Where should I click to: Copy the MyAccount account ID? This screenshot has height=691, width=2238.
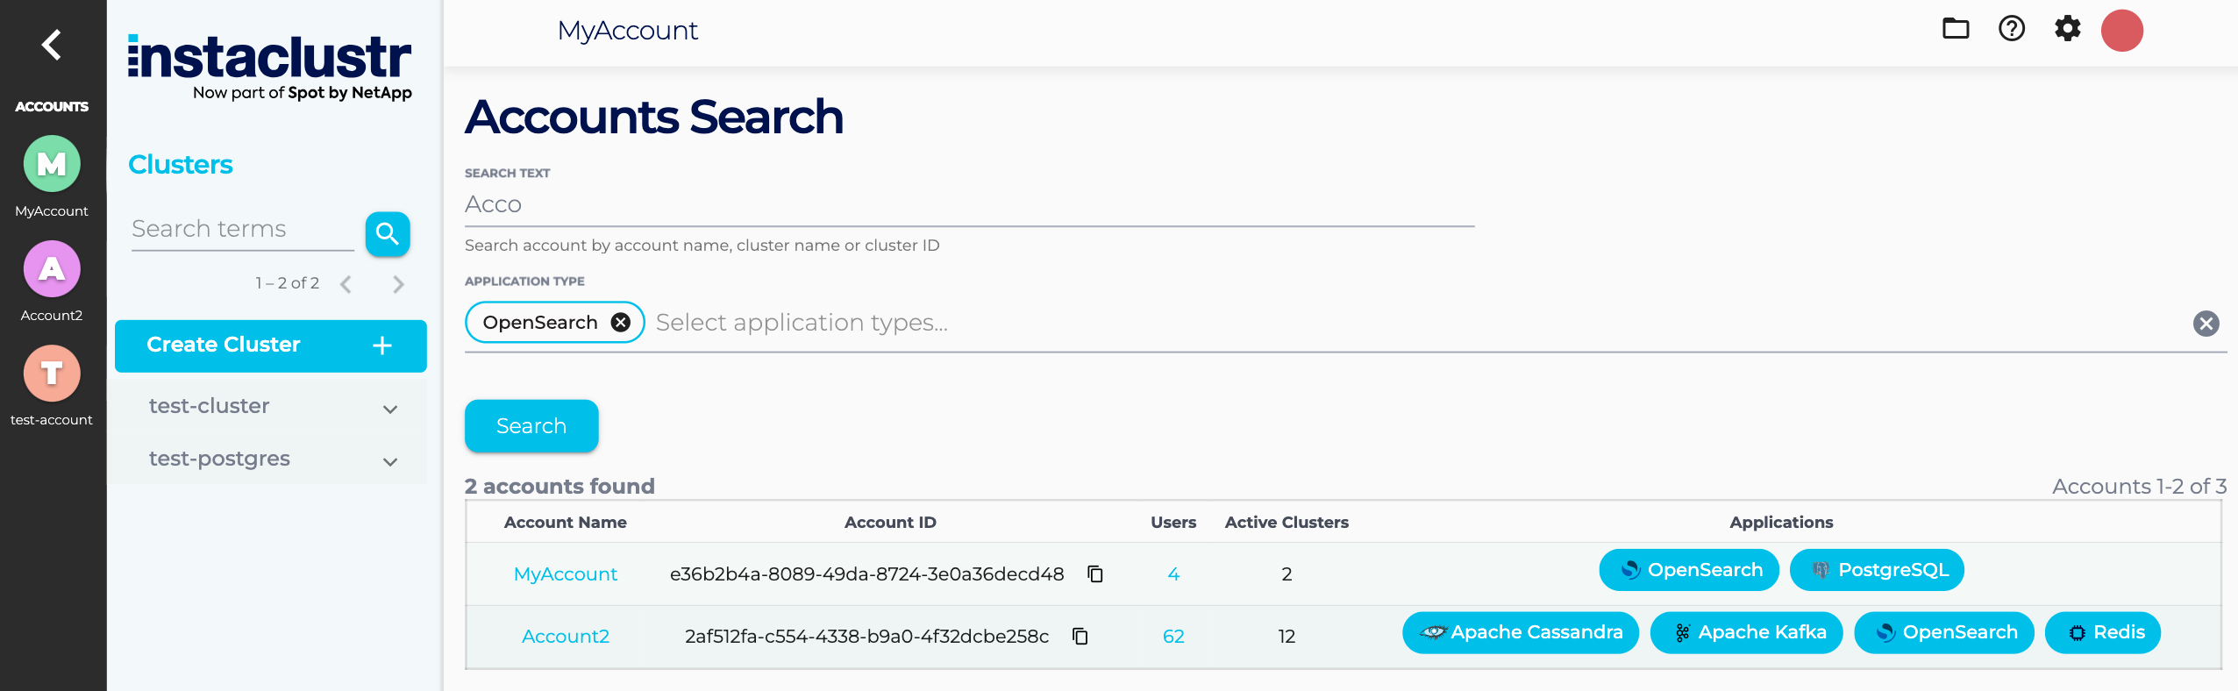click(x=1095, y=574)
